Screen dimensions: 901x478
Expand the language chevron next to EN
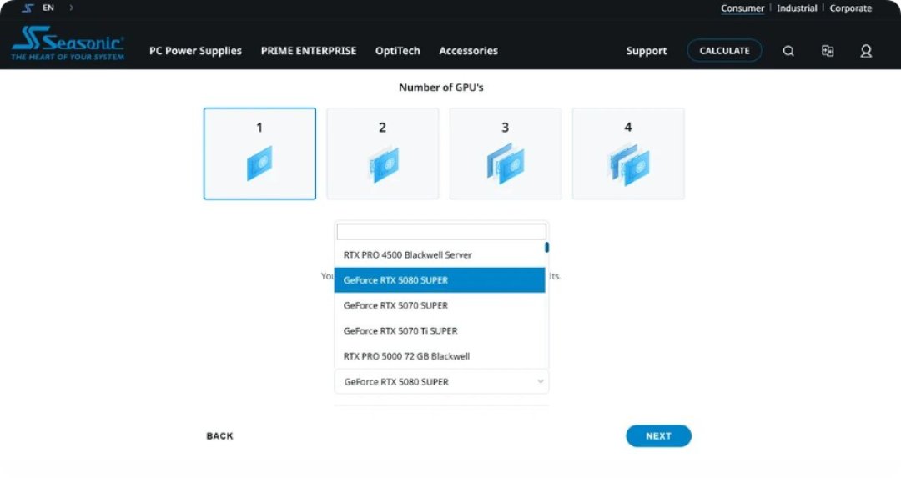(71, 8)
